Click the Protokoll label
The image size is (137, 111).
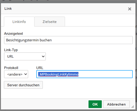(x=11, y=68)
